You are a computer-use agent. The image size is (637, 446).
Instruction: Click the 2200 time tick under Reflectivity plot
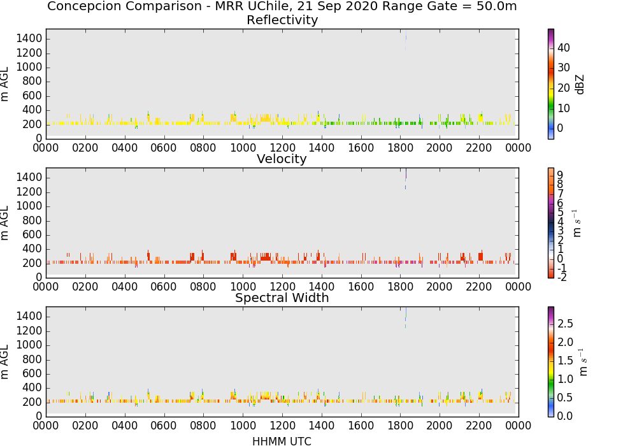tap(479, 148)
